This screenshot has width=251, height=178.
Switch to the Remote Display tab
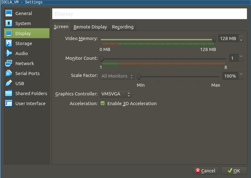(x=90, y=27)
